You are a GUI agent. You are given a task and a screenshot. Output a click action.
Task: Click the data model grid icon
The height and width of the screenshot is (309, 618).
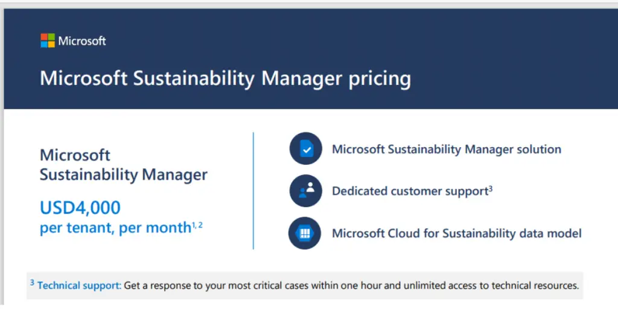coord(305,233)
